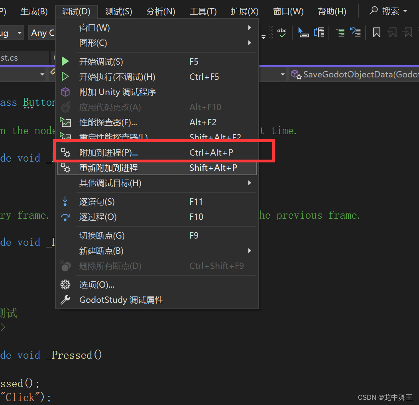Click the toolbar overflow arrow near abc icon
Image resolution: width=419 pixels, height=405 pixels.
[264, 37]
